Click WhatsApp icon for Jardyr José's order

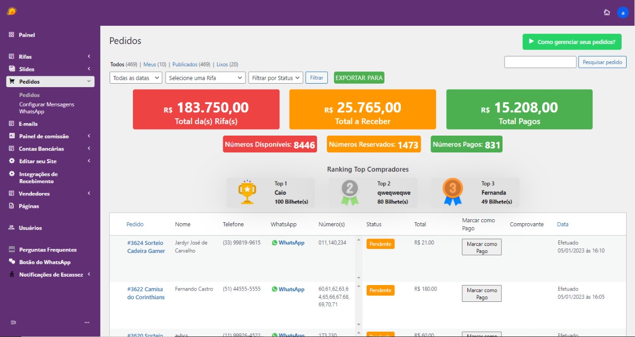tap(274, 243)
